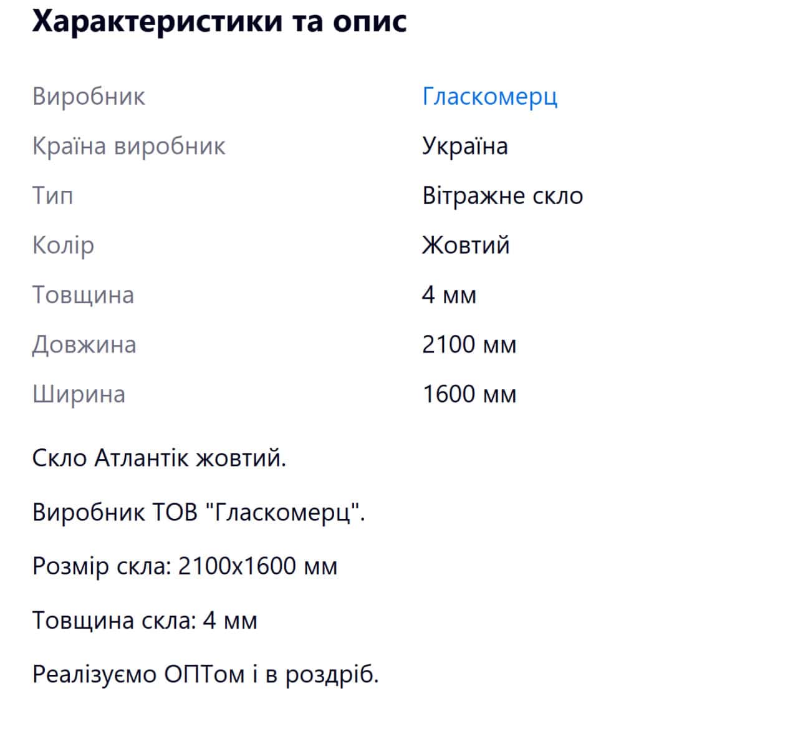
Task: Click the Довжина row label
Action: (x=84, y=344)
